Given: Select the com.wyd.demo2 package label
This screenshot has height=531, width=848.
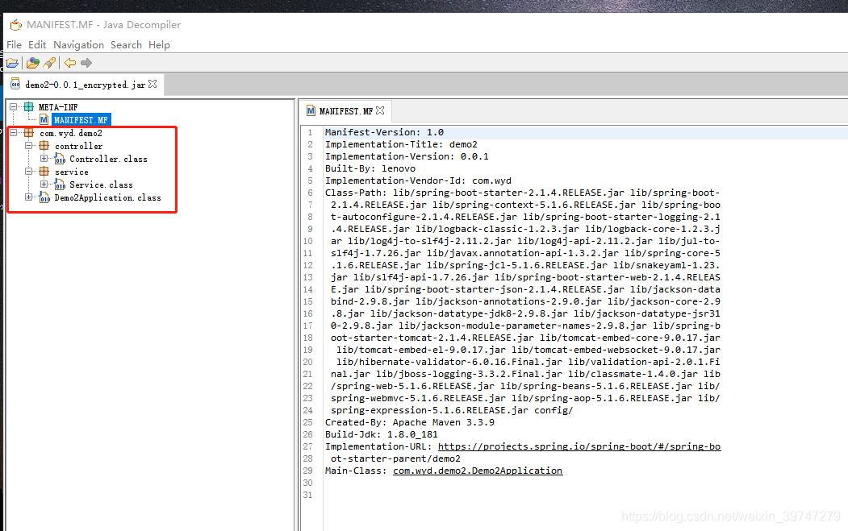Looking at the screenshot, I should pos(70,133).
